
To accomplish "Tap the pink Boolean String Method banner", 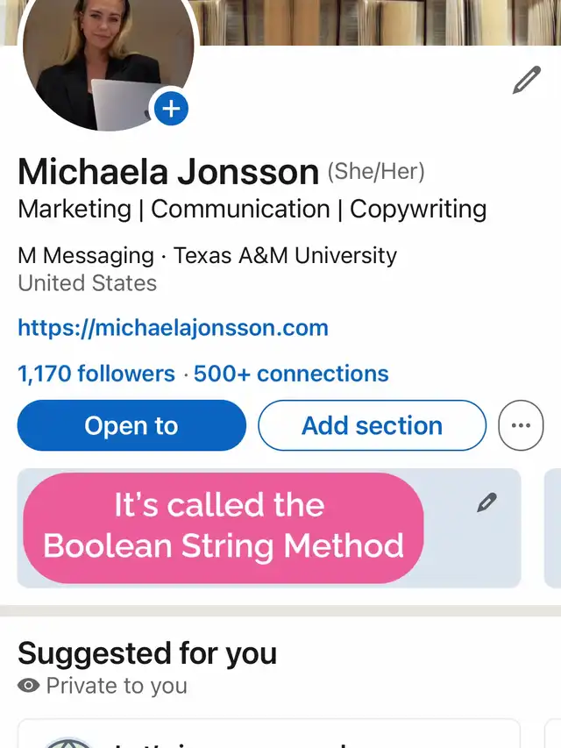I will [x=224, y=526].
